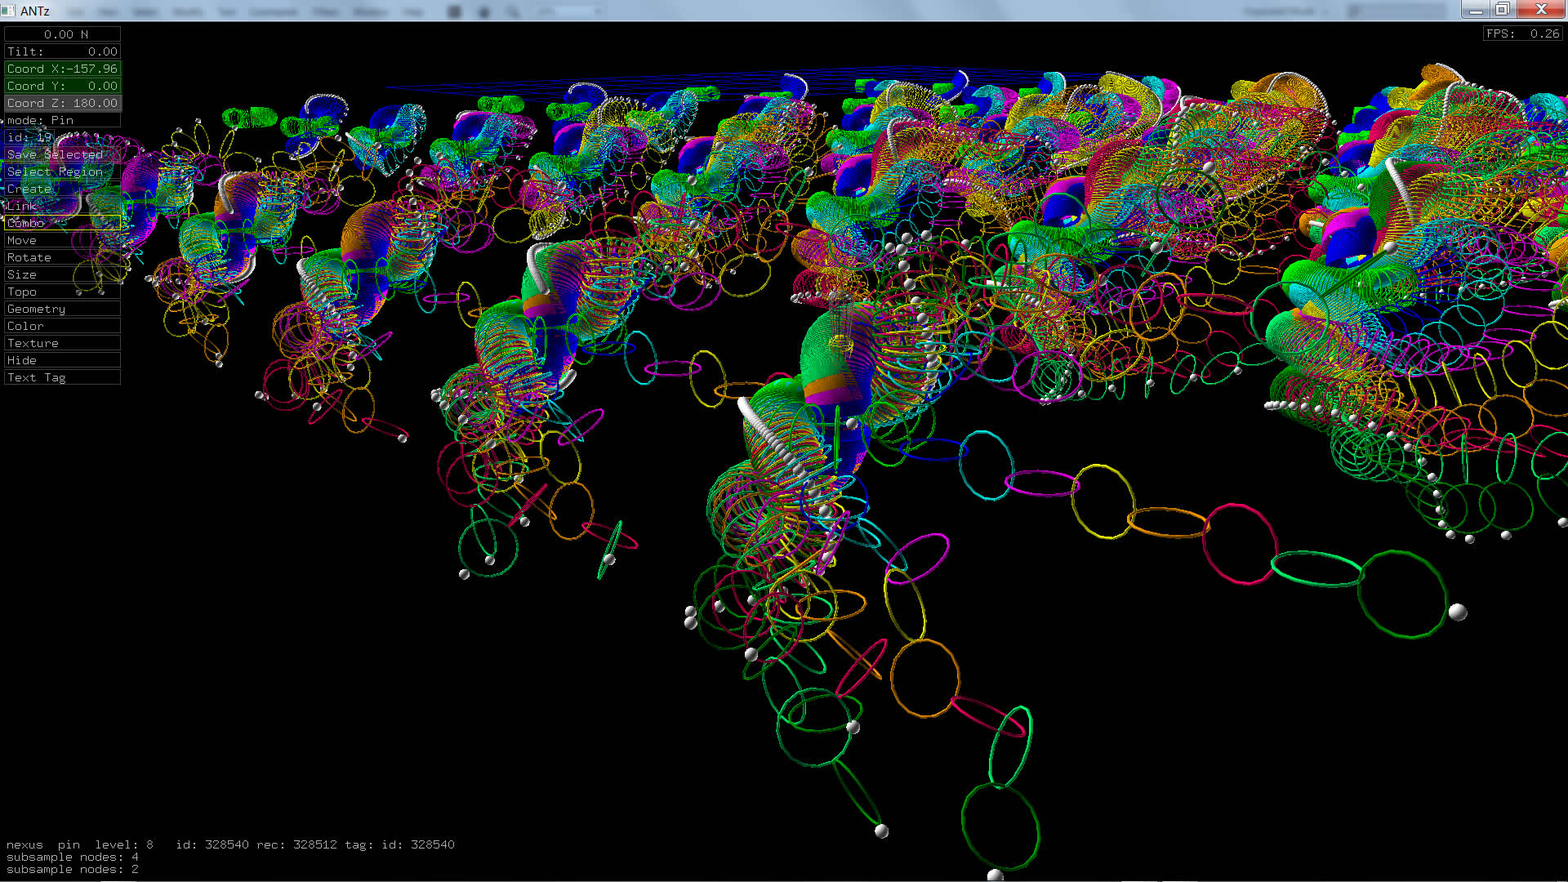
Task: Open the Topo option
Action: (x=62, y=292)
